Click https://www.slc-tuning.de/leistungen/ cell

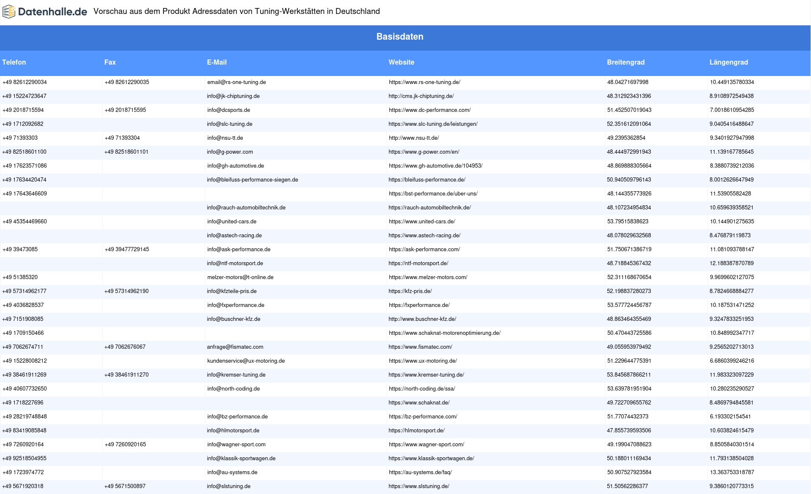pos(433,124)
